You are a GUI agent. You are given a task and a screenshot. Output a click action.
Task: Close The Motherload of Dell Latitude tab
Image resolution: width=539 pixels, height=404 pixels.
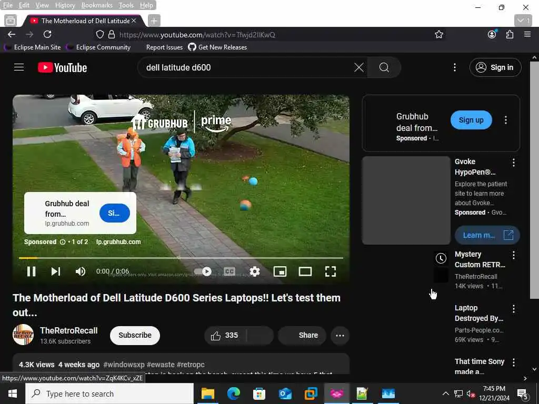134,21
